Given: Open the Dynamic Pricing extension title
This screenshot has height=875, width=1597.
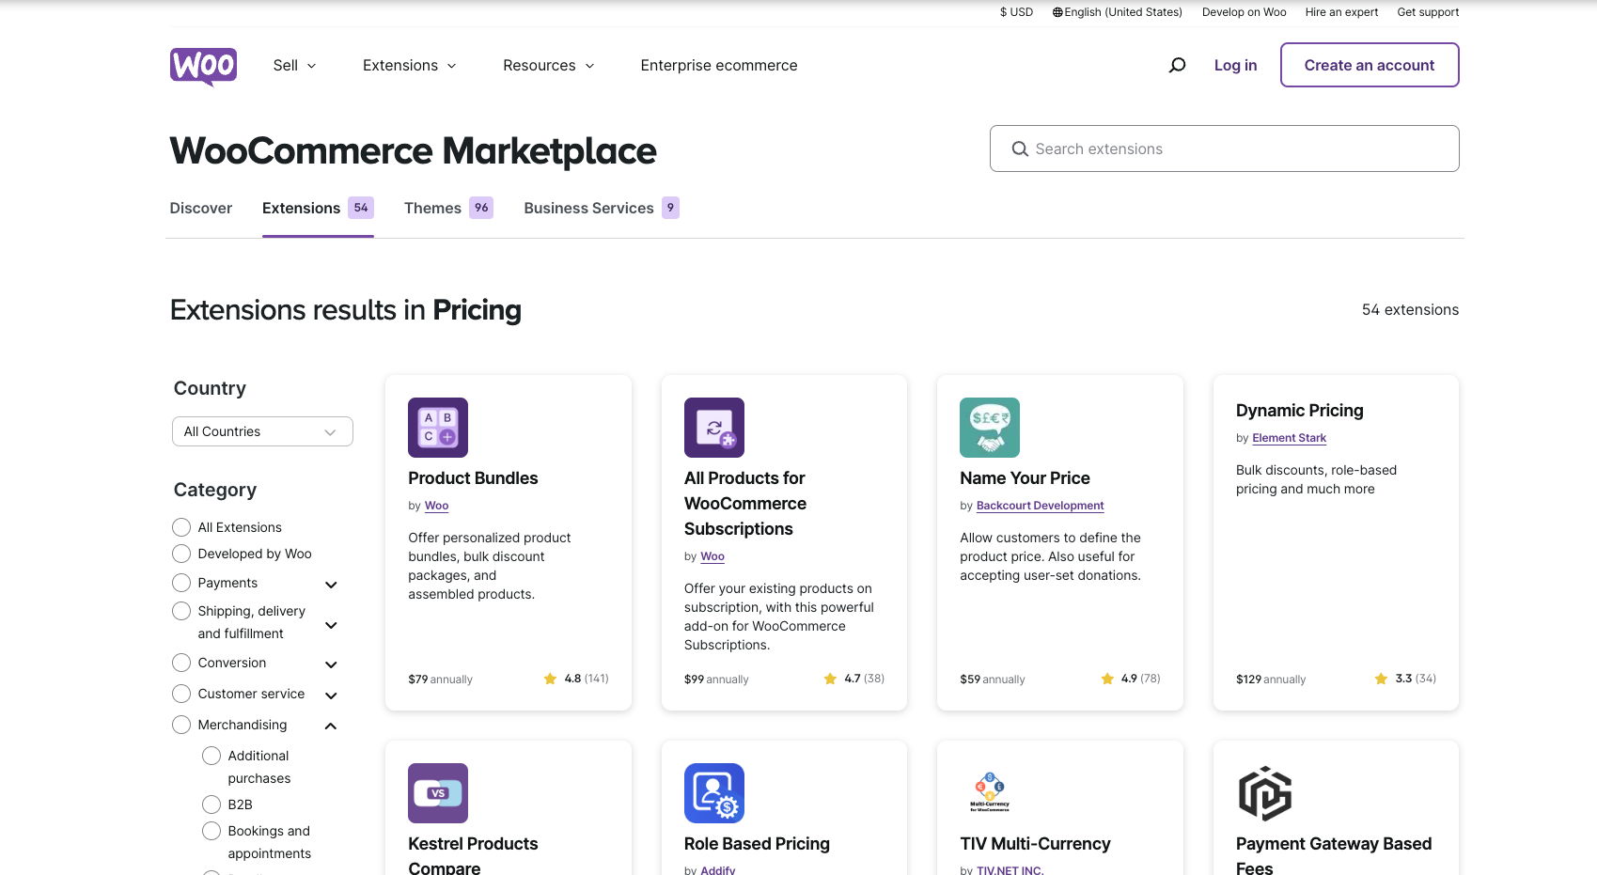Looking at the screenshot, I should (1299, 410).
